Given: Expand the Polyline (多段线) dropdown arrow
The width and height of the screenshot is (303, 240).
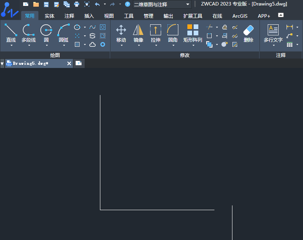Looking at the screenshot, I should tap(29, 46).
